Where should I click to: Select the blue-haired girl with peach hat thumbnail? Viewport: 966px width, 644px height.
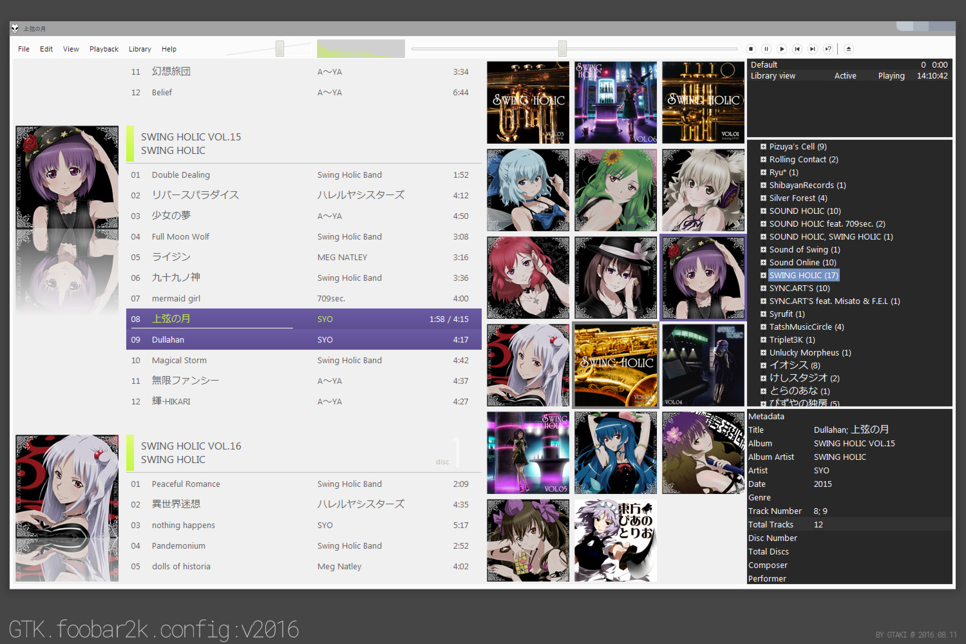pos(616,453)
